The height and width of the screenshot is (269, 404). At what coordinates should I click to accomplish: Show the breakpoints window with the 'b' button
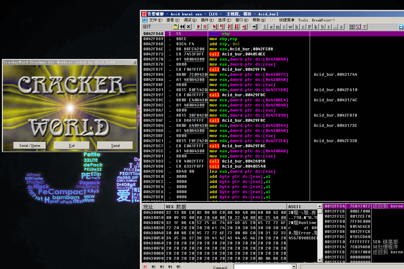pyautogui.click(x=322, y=27)
